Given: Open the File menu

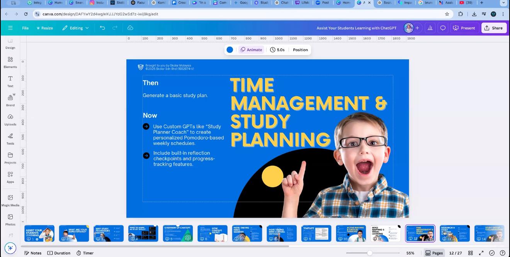Looking at the screenshot, I should [25, 28].
